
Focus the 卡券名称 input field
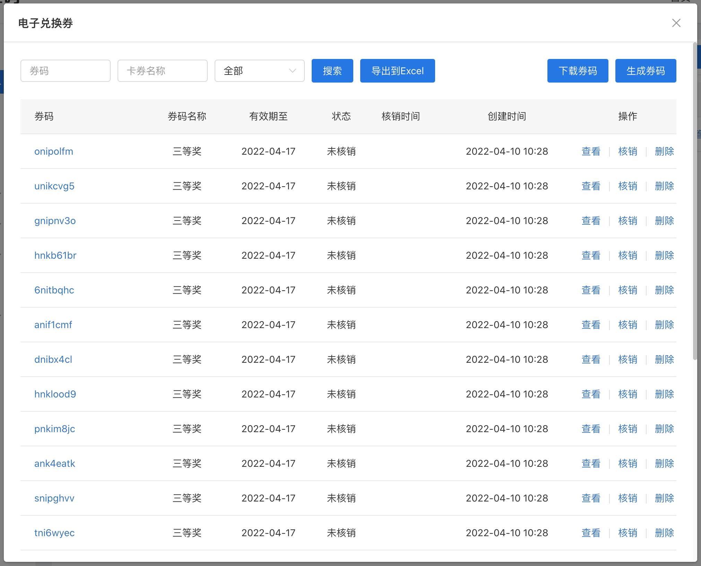tap(163, 71)
